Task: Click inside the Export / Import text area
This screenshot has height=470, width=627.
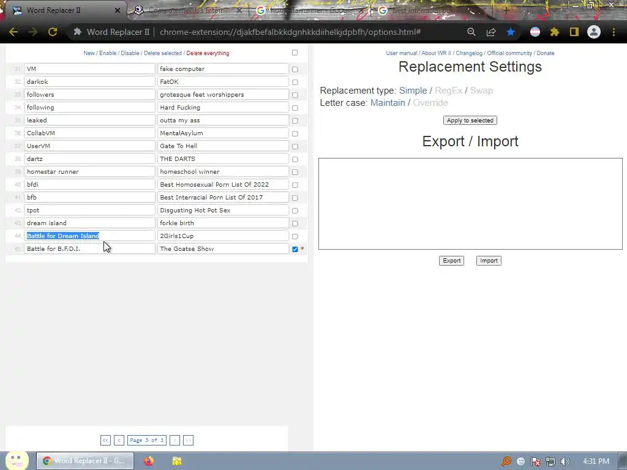Action: tap(470, 204)
